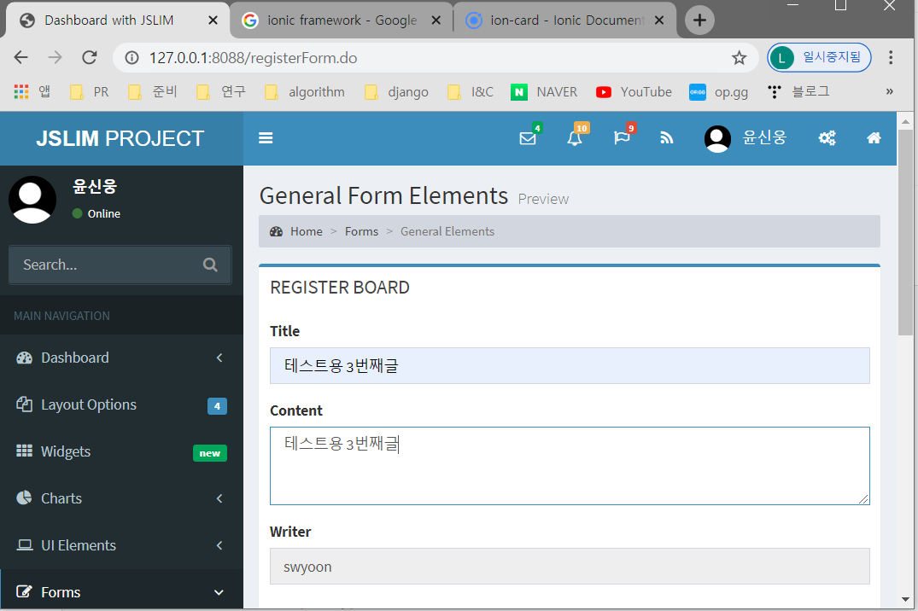Click the Layout Options copy icon

pyautogui.click(x=24, y=404)
